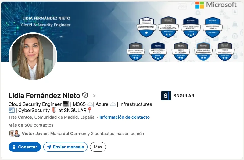Click the Microsoft logo in banner
This screenshot has height=160, width=244.
coord(216,5)
